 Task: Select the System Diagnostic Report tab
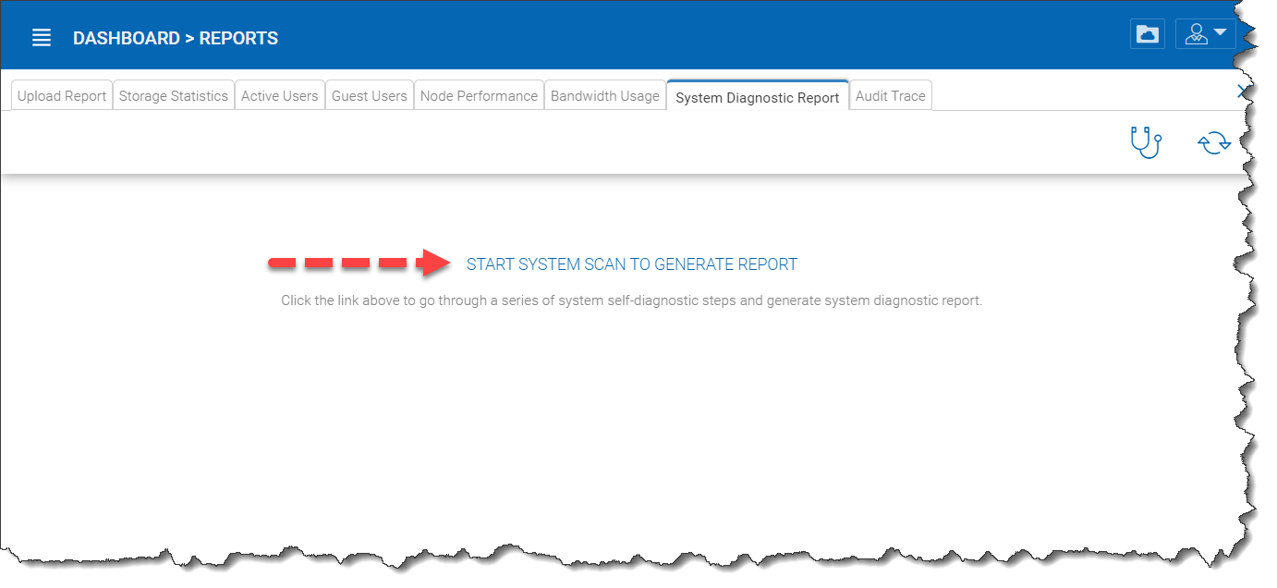[758, 96]
